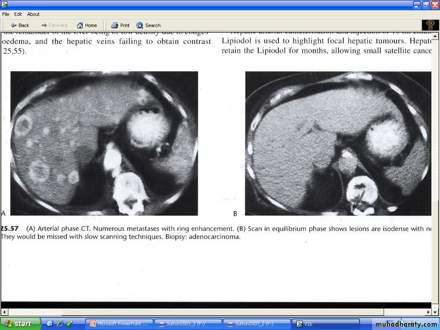Click the third quick launch icon

[x=69, y=324]
